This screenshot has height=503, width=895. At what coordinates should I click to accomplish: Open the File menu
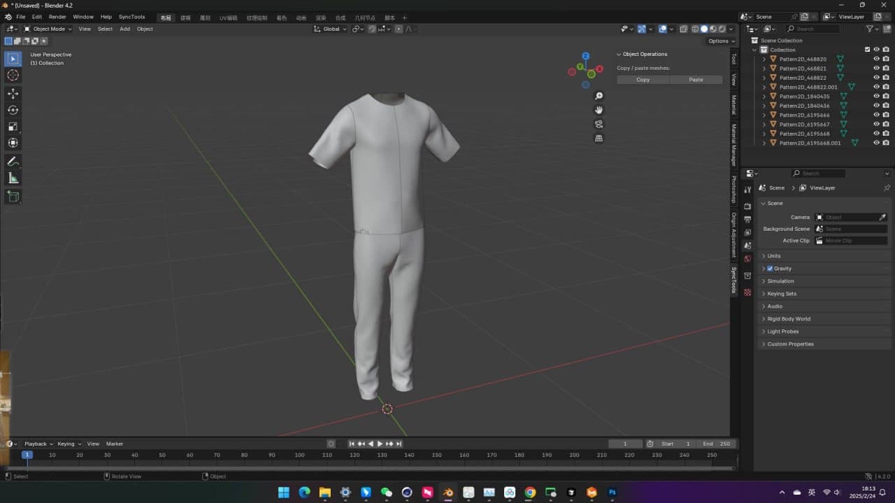(20, 17)
